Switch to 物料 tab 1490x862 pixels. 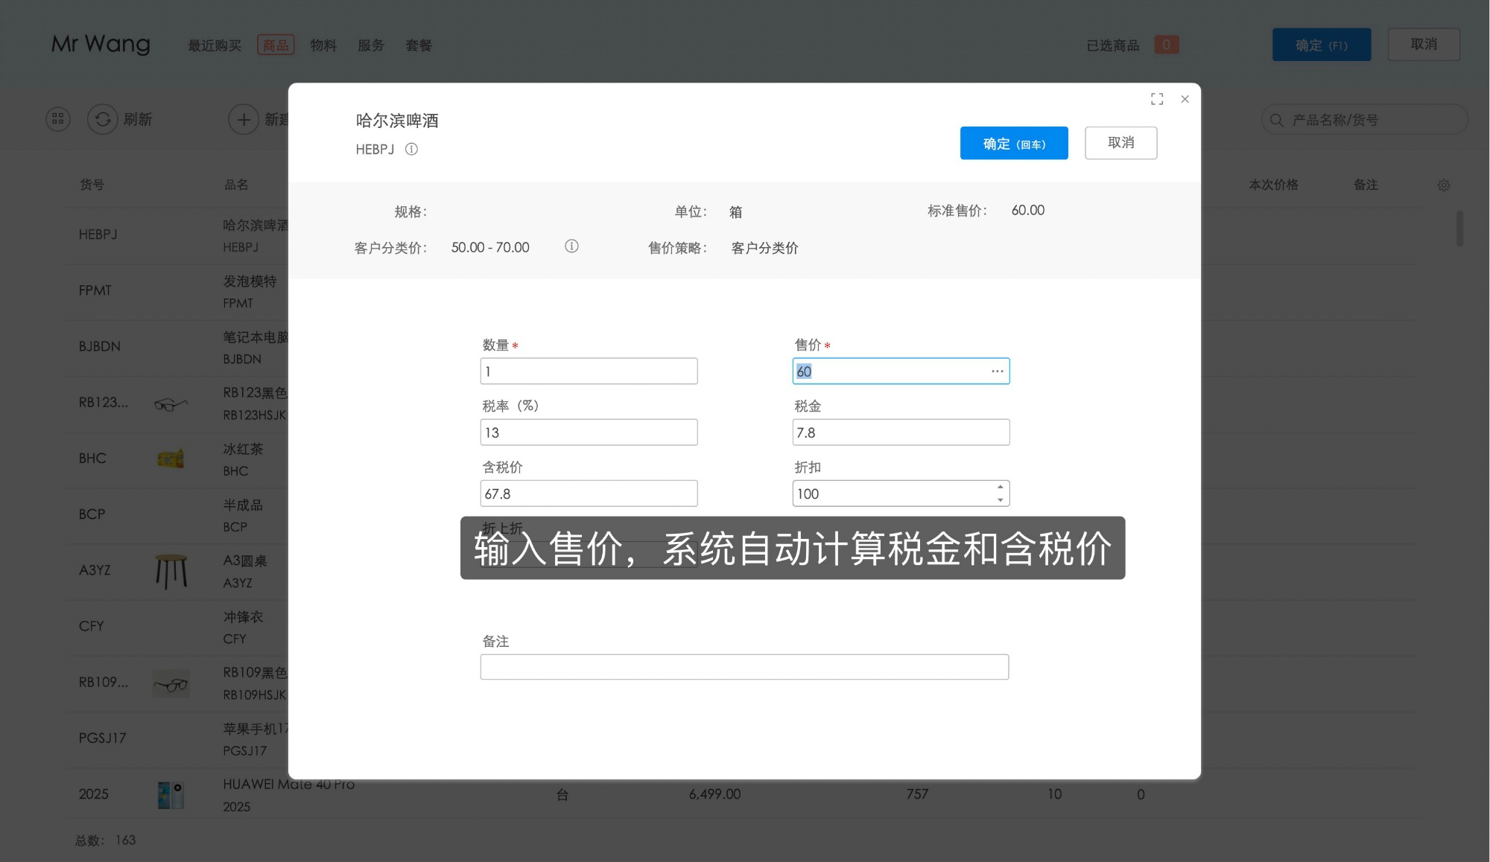[323, 45]
